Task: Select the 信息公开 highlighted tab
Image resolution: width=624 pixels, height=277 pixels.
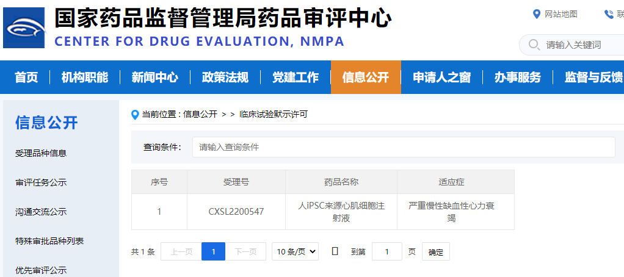Action: click(366, 77)
